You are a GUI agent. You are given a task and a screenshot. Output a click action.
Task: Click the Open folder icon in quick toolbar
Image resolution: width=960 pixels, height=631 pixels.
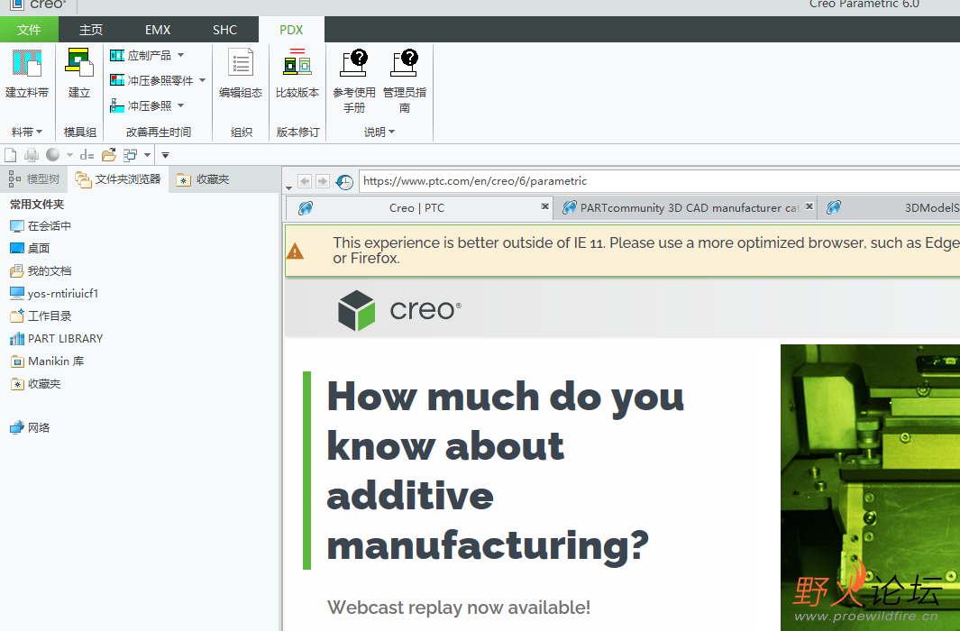pyautogui.click(x=109, y=155)
